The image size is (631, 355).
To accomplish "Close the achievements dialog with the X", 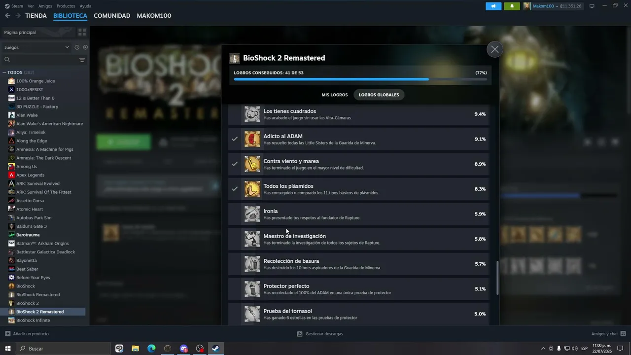I will click(x=495, y=49).
